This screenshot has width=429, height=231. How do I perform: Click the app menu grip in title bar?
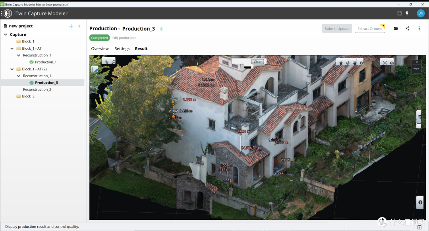(x=1, y=14)
